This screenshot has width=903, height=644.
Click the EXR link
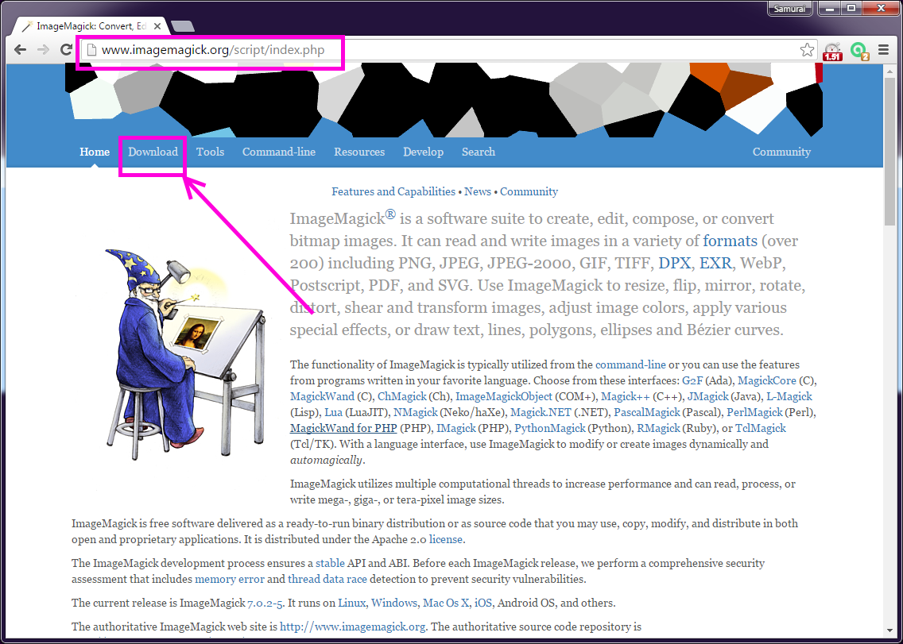(715, 264)
